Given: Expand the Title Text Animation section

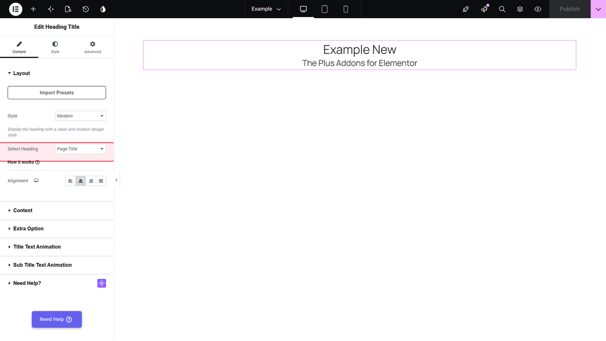Looking at the screenshot, I should (57, 247).
